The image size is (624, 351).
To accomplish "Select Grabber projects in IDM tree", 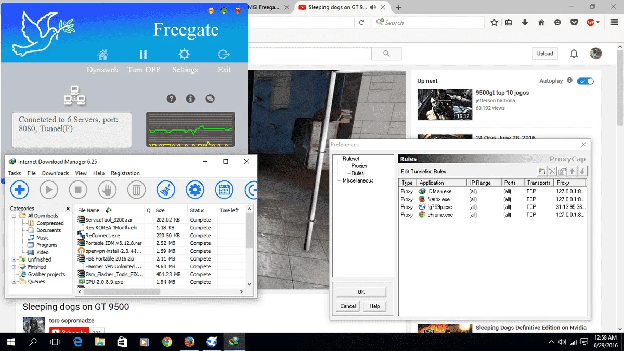I will [x=46, y=274].
